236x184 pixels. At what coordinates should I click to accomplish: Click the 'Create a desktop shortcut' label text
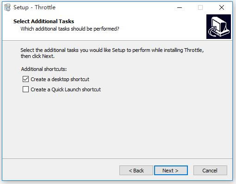pyautogui.click(x=60, y=79)
